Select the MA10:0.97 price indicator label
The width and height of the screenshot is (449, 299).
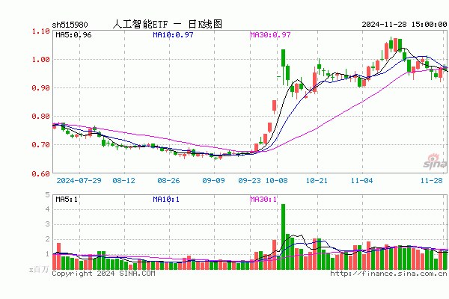click(172, 35)
